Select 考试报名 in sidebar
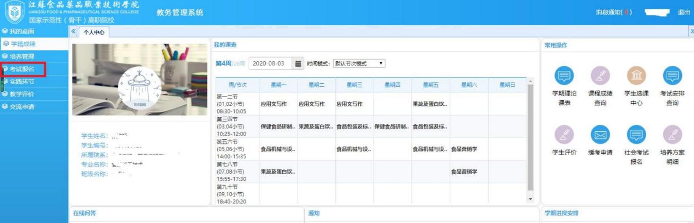The width and height of the screenshot is (694, 223). pos(24,69)
